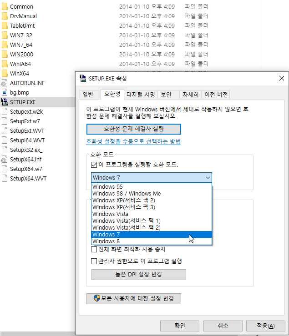289x336 pixels.
Task: Enable 관리자 권한으로 이 프로그램 실행 checkbox
Action: point(94,261)
